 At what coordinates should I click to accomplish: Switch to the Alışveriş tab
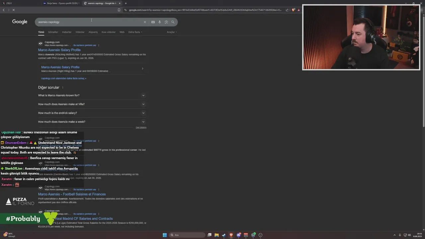(x=93, y=32)
